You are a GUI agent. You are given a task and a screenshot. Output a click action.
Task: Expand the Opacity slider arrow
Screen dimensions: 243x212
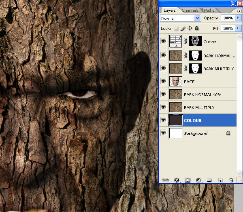pyautogui.click(x=237, y=19)
